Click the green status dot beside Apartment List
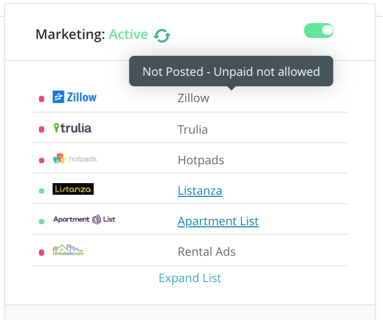The image size is (383, 320). (42, 222)
